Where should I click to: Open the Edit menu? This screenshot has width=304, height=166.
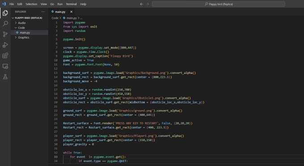click(x=20, y=4)
